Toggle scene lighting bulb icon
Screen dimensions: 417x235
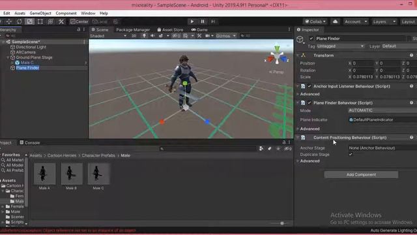144,36
